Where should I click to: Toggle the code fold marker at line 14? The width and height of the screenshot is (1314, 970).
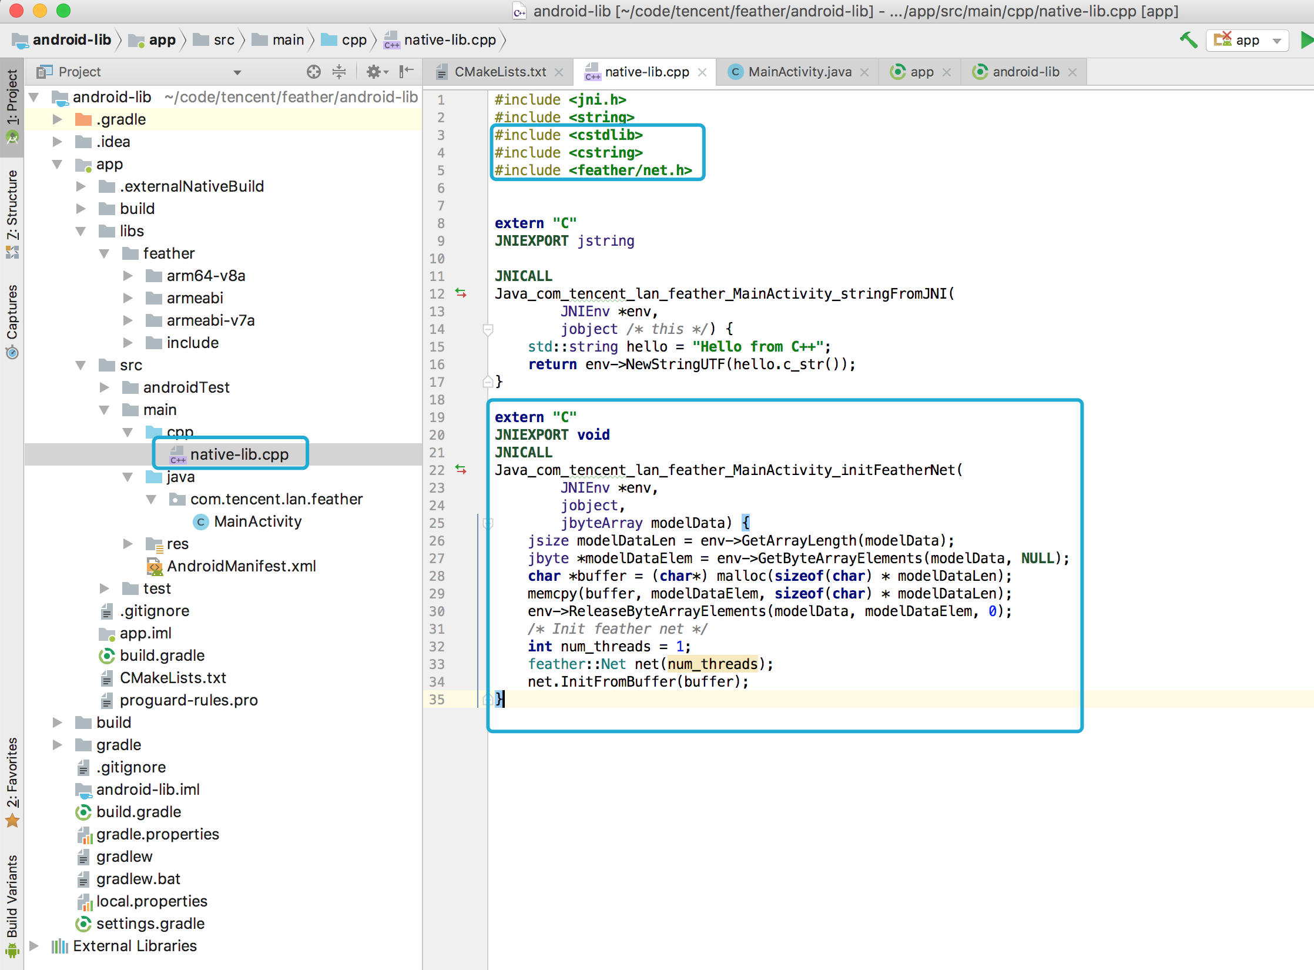(x=488, y=329)
